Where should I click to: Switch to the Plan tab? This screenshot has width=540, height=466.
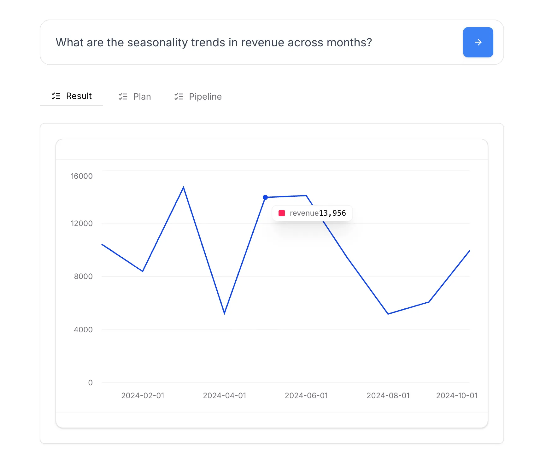point(142,96)
